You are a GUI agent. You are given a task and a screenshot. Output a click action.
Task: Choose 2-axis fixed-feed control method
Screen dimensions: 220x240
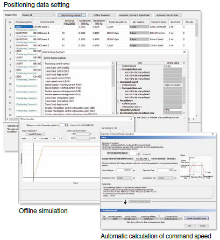point(56,104)
